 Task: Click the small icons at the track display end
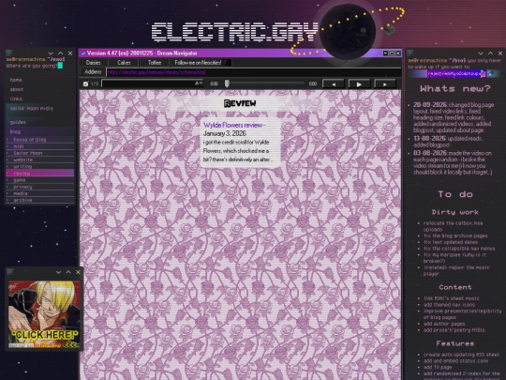tap(199, 84)
